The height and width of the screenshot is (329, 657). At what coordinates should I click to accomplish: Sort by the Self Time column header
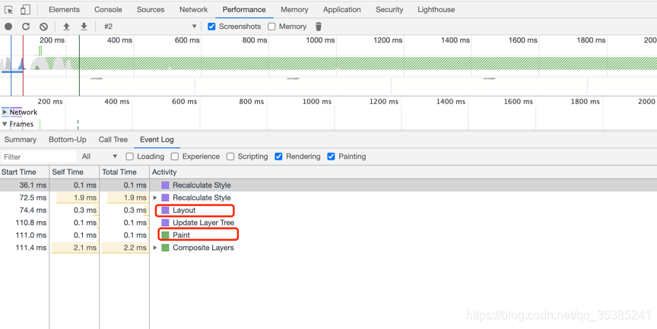pyautogui.click(x=75, y=172)
